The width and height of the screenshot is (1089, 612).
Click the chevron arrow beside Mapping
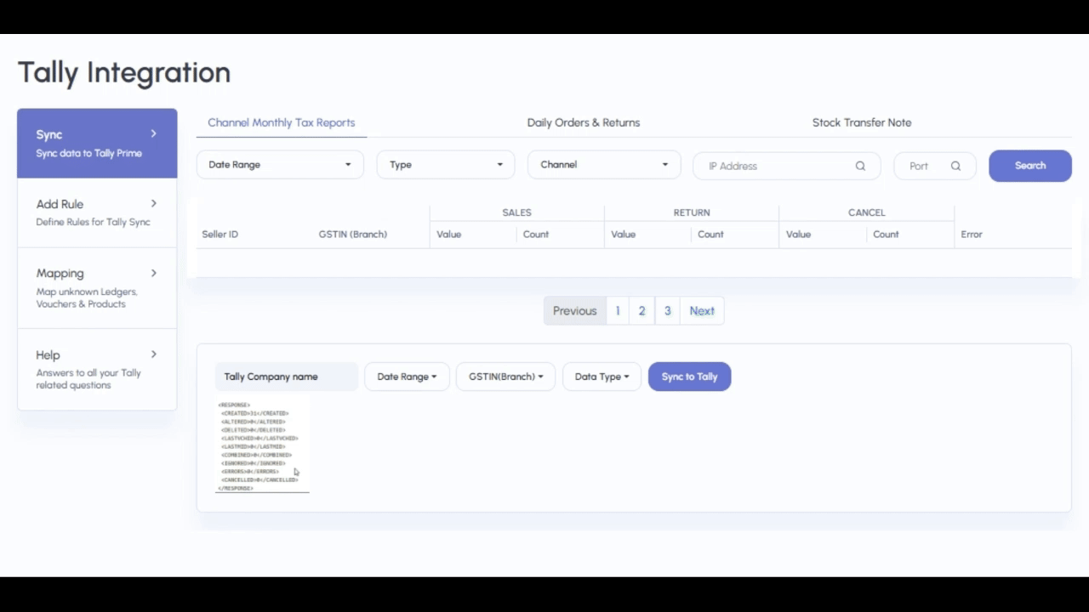tap(154, 273)
